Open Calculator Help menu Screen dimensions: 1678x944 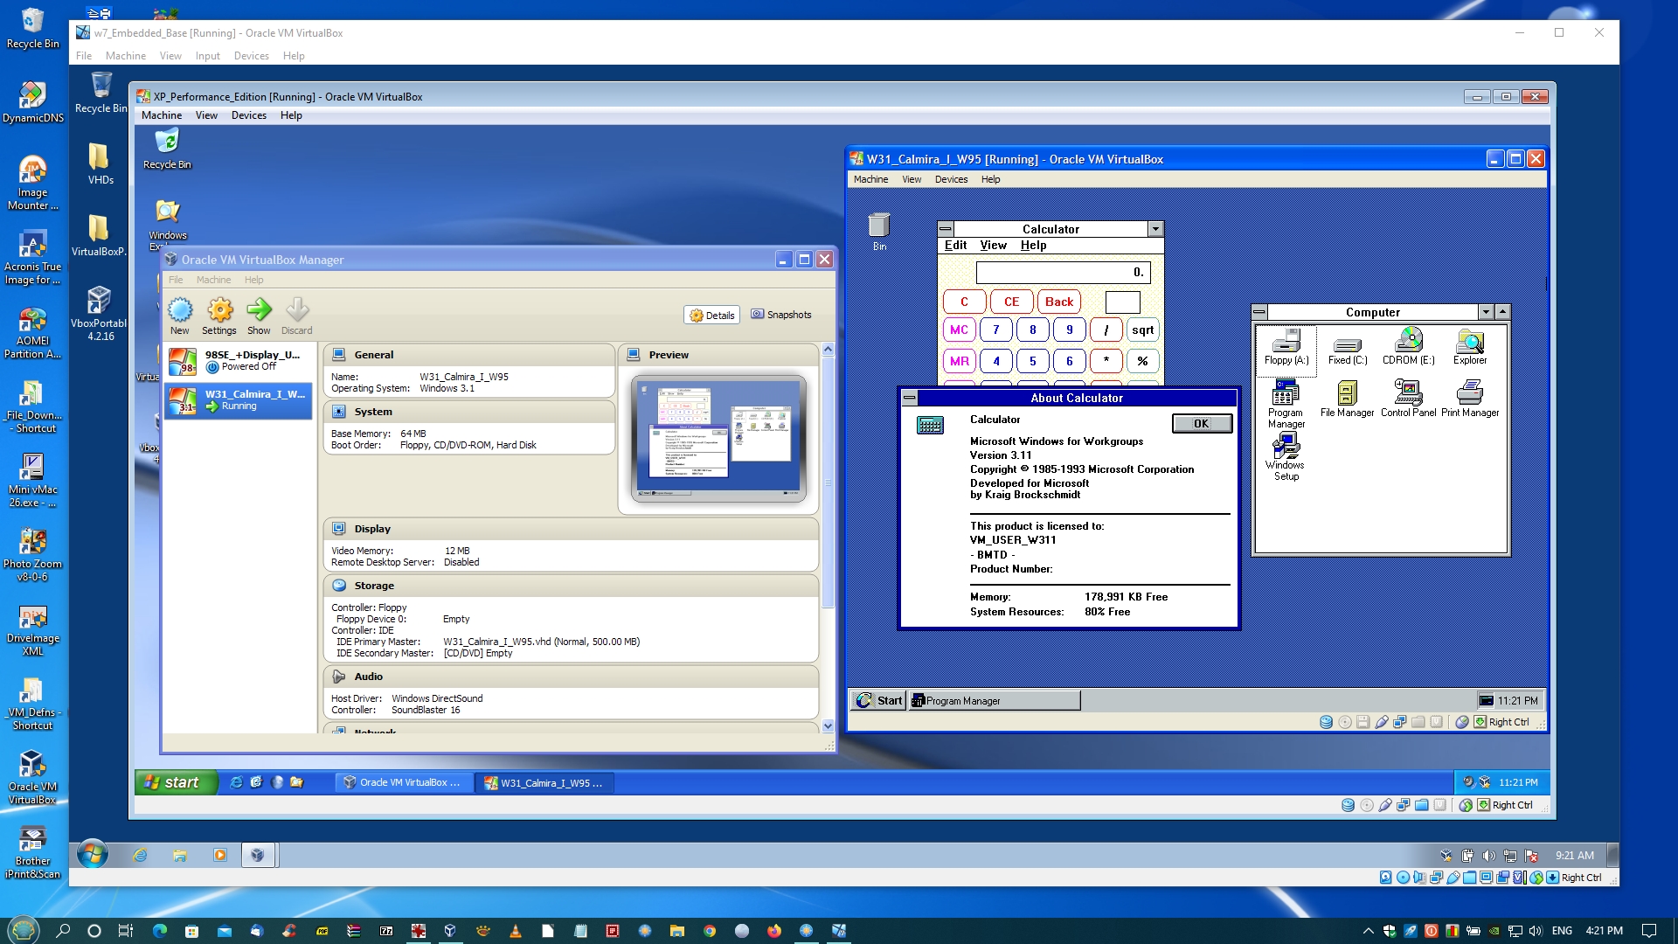(x=1033, y=246)
